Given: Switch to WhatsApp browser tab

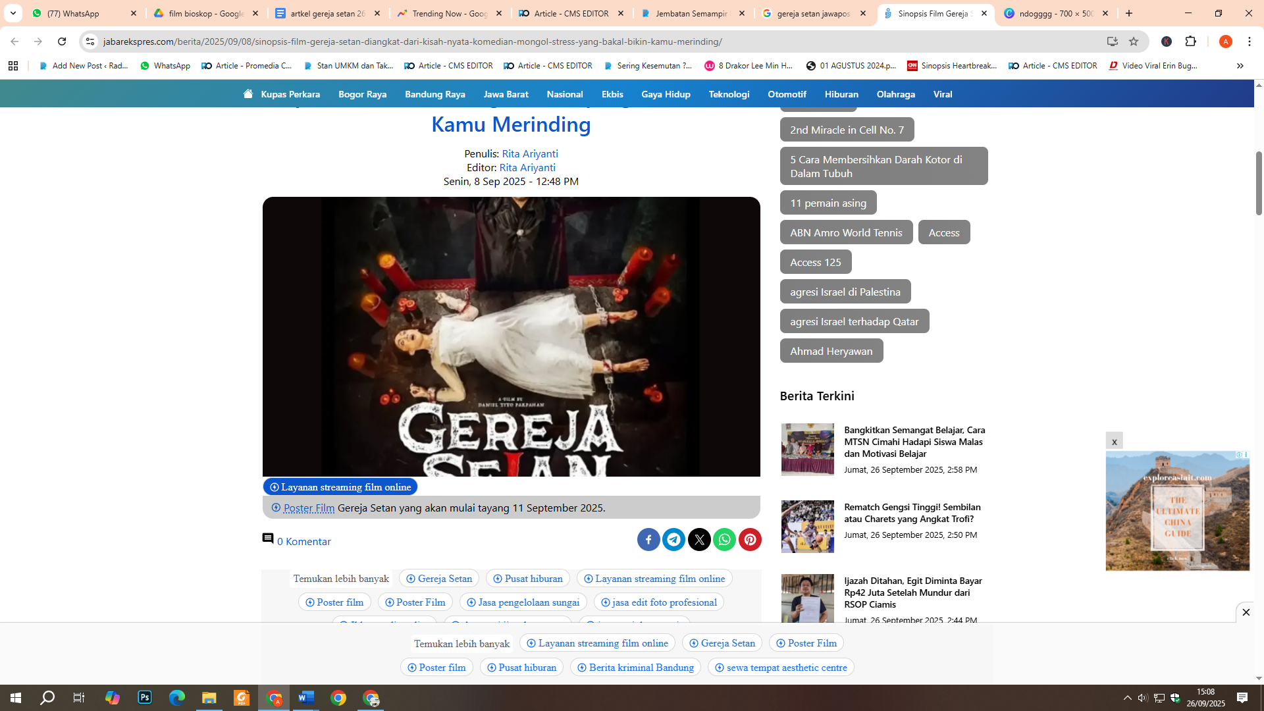Looking at the screenshot, I should [84, 13].
